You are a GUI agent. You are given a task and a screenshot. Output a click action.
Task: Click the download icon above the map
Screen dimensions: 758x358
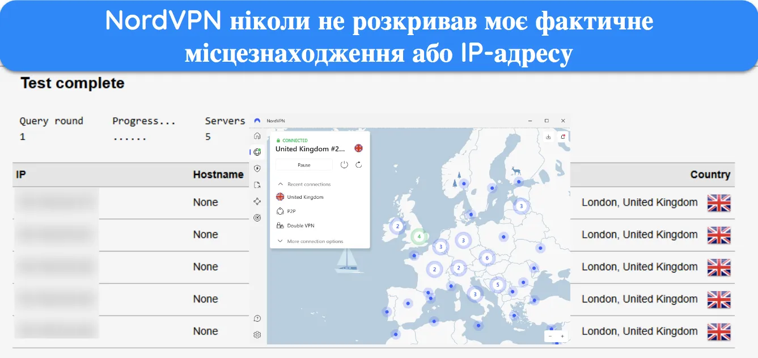pos(548,137)
